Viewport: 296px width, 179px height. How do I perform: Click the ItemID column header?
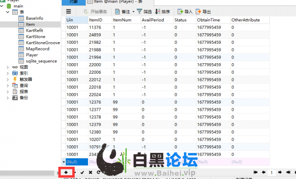(x=95, y=20)
